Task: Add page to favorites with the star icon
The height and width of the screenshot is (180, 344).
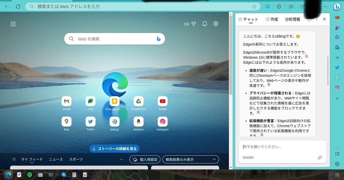Action: [254, 6]
